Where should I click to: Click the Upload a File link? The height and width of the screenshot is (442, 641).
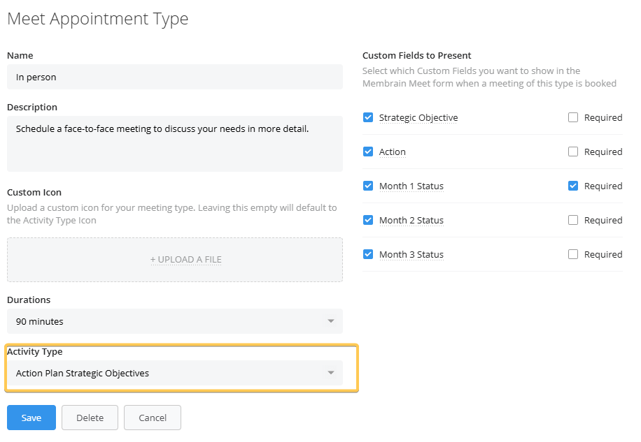pyautogui.click(x=185, y=260)
